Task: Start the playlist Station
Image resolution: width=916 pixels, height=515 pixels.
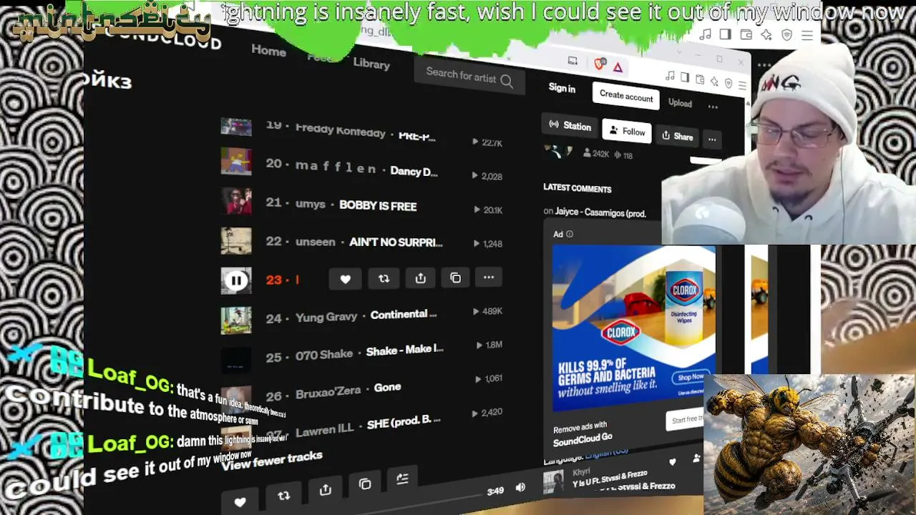Action: click(570, 125)
